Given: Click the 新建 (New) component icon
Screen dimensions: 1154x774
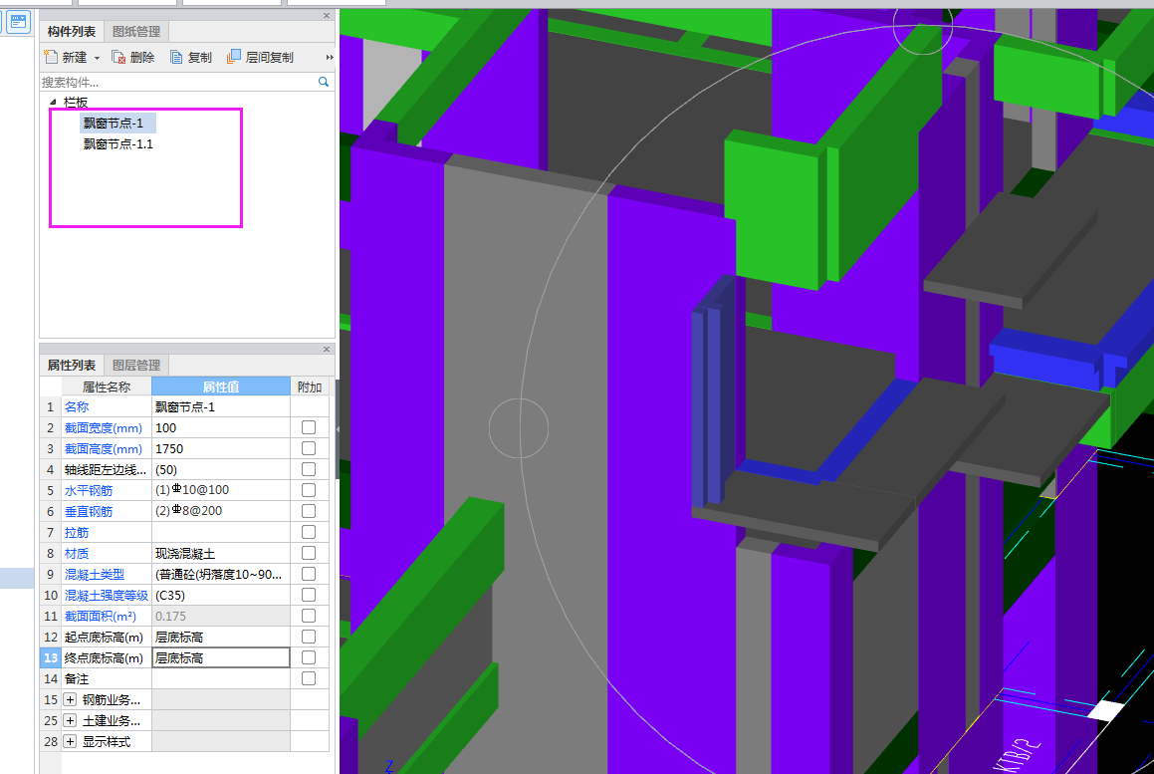Looking at the screenshot, I should (52, 58).
